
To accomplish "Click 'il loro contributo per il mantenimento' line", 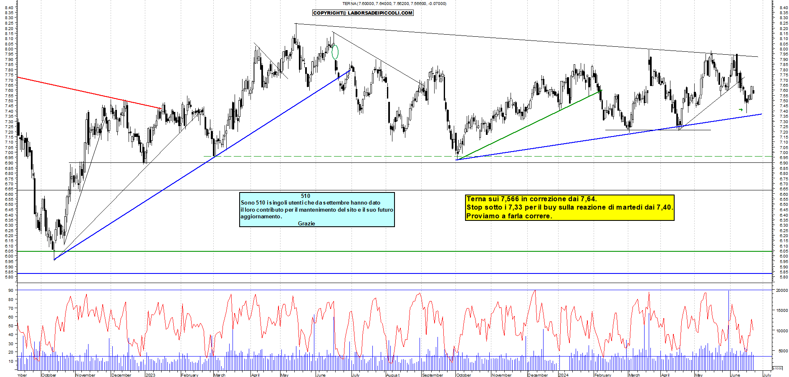I will [x=317, y=210].
